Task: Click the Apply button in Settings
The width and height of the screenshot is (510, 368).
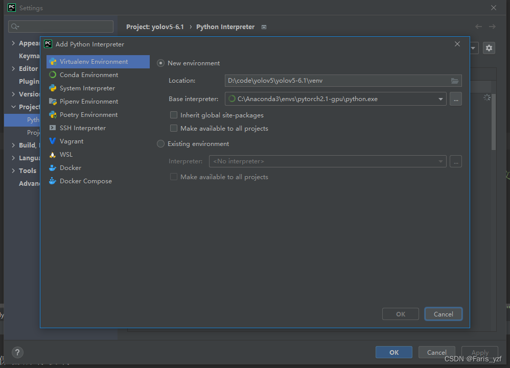Action: point(480,352)
